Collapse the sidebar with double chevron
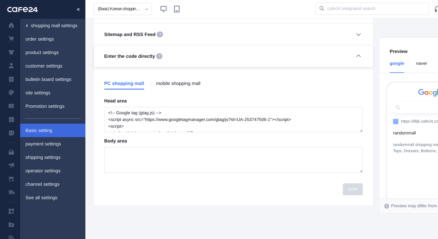 (x=78, y=9)
